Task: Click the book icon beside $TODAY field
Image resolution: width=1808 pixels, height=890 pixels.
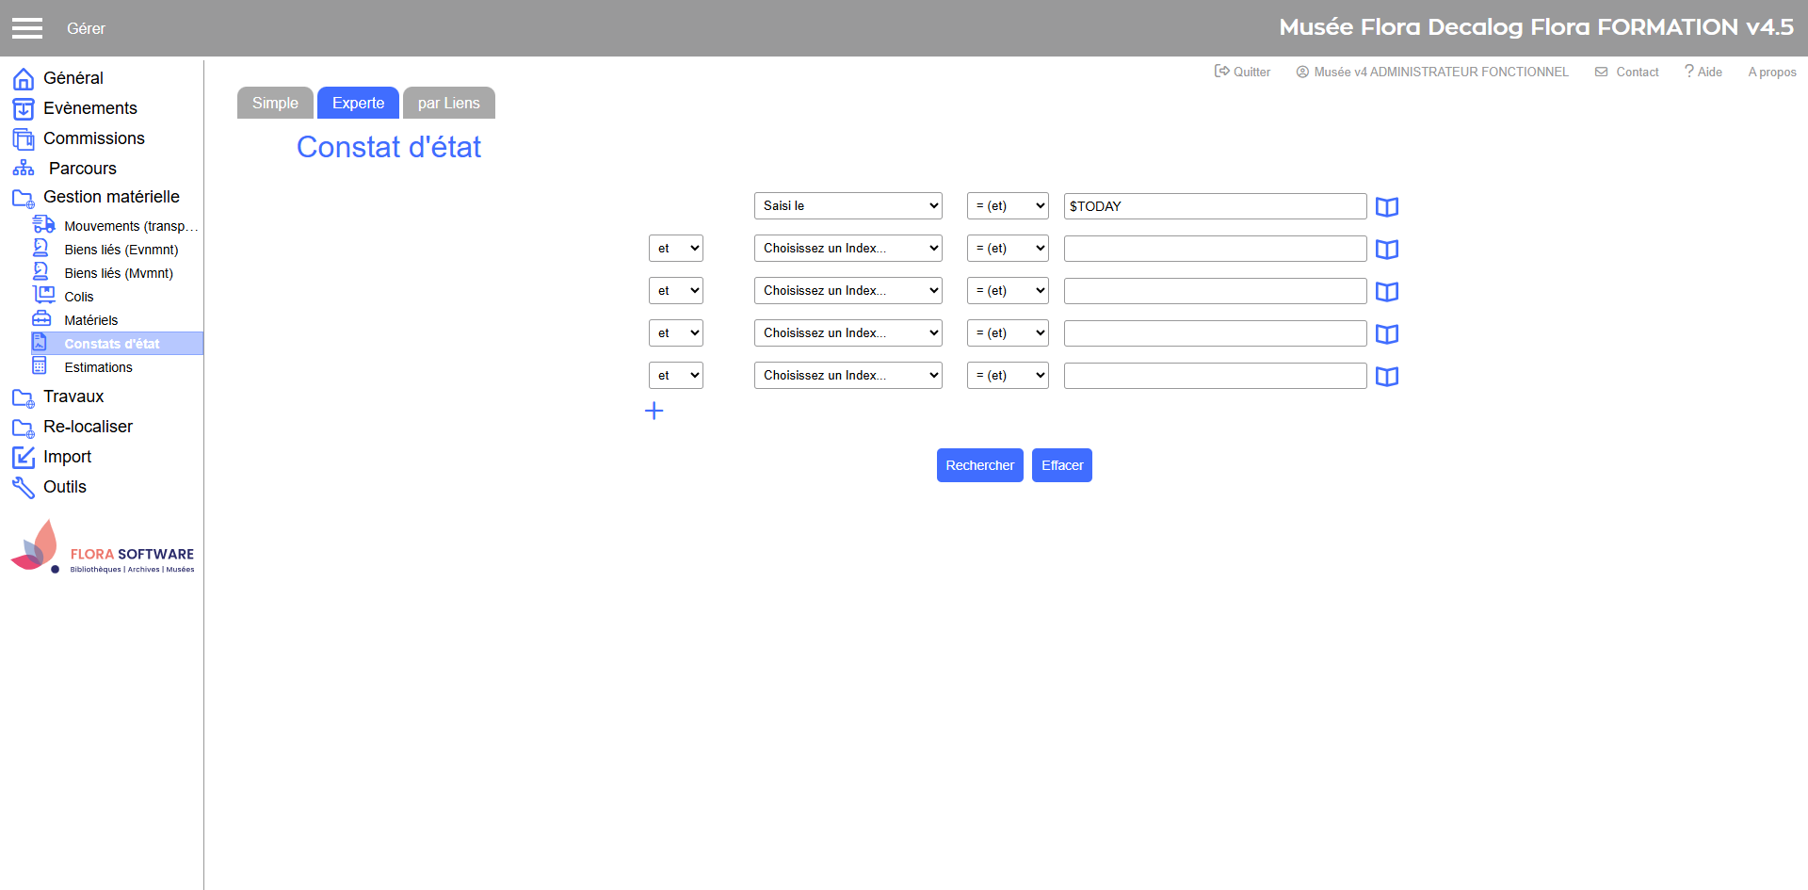Action: click(1386, 207)
